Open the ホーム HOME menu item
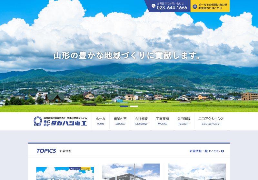This screenshot has height=180, width=258. [101, 121]
